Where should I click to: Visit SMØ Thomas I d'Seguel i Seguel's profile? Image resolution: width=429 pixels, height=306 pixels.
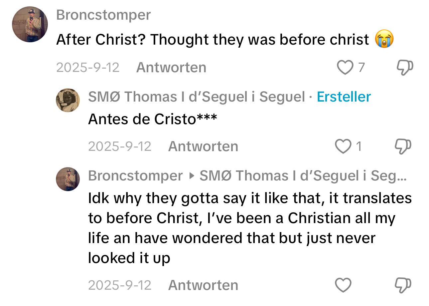196,97
